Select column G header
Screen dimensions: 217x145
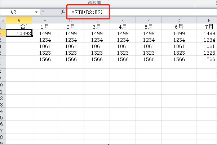click(x=178, y=20)
